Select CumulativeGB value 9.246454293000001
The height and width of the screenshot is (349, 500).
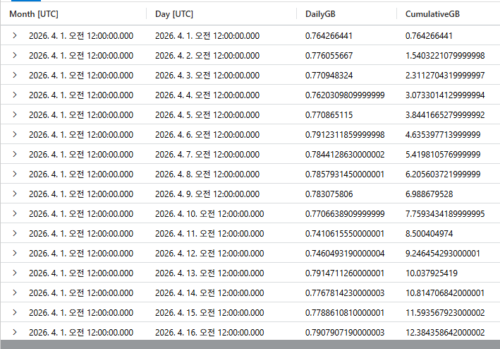[443, 254]
